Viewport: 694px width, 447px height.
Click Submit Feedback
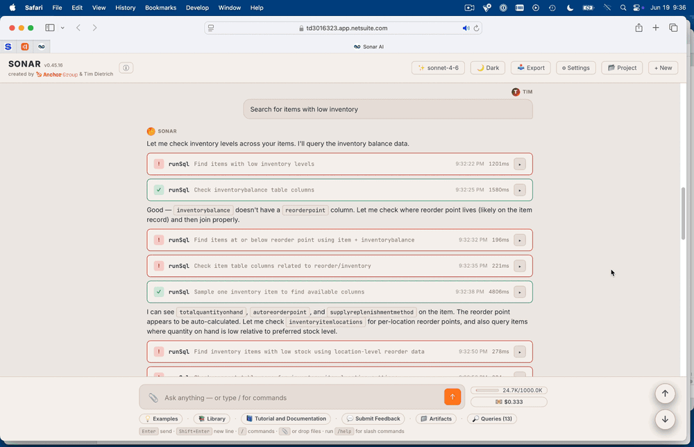[373, 419]
